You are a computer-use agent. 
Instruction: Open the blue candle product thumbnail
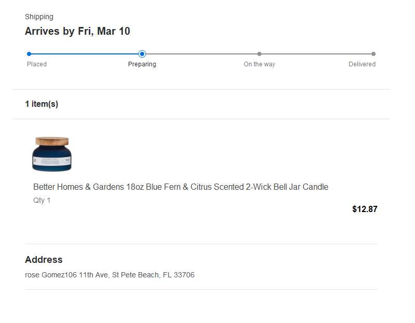[52, 154]
